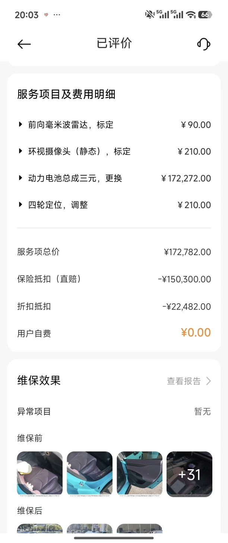Screen dimensions: 228x543
Task: Expand the 四轮定位 调整 item
Action: click(x=21, y=205)
